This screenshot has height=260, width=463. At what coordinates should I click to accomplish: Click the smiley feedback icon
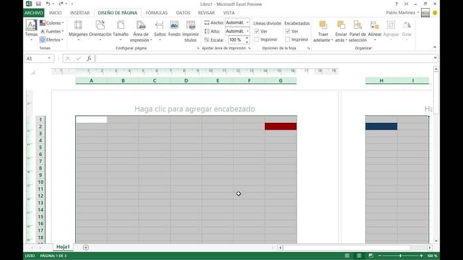pyautogui.click(x=435, y=13)
